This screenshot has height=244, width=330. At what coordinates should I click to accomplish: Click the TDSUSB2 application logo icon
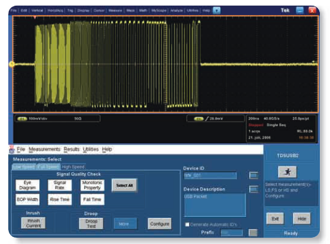(11, 149)
